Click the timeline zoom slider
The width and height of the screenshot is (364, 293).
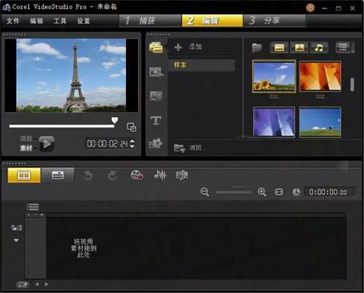(x=234, y=192)
